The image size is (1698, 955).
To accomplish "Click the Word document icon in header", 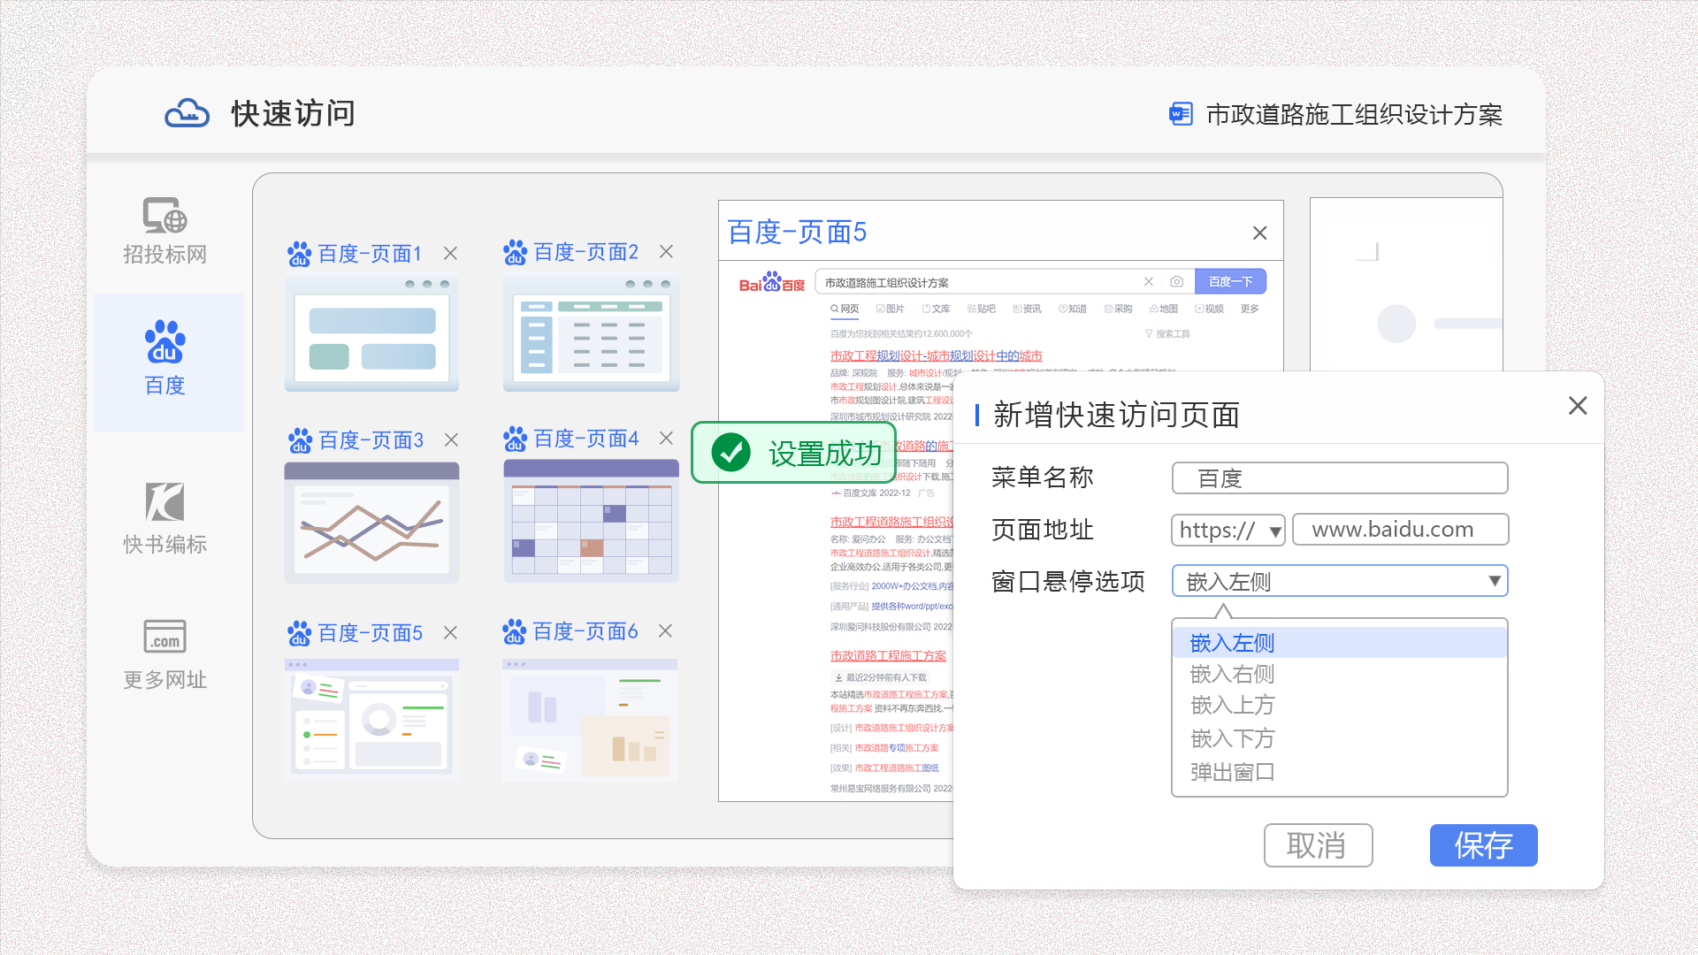I will point(1181,114).
